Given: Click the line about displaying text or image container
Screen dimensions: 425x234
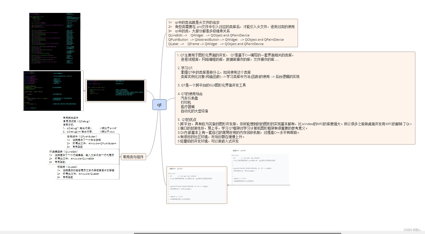Looking at the screenshot, I should [x=86, y=170].
